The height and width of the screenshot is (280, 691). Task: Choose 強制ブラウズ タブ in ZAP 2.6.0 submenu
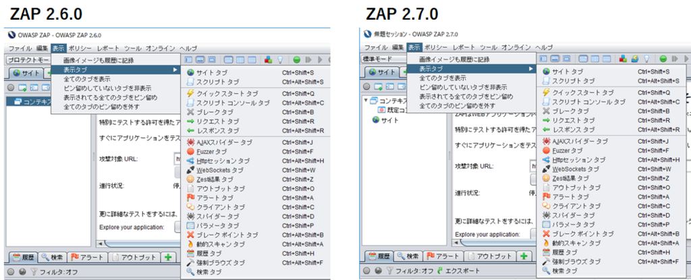pyautogui.click(x=255, y=263)
